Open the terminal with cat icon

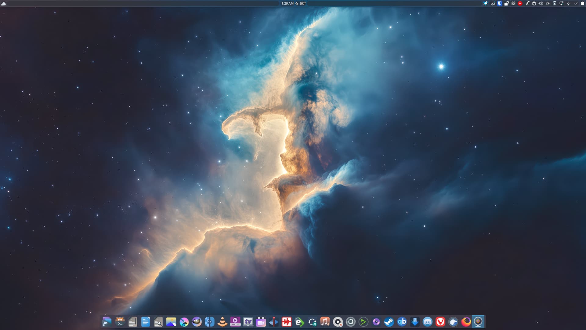pos(120,322)
